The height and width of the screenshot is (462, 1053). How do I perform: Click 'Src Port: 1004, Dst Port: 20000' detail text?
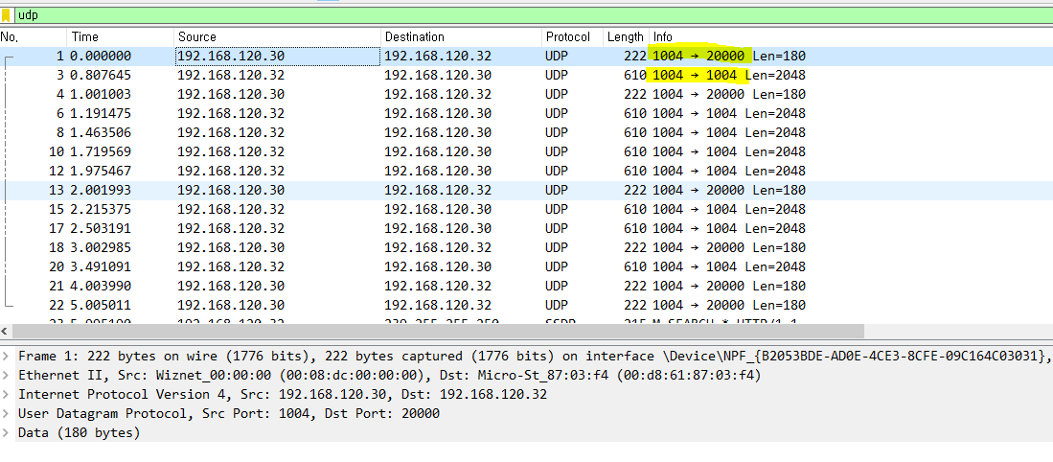321,414
